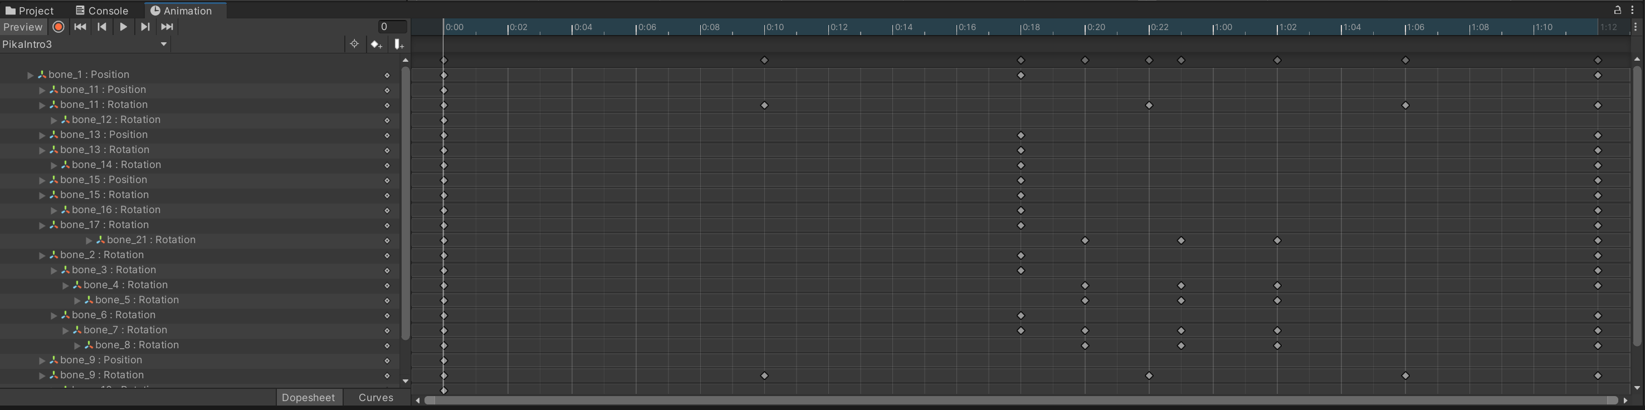Expand bone_21 : Rotation property

coord(89,240)
